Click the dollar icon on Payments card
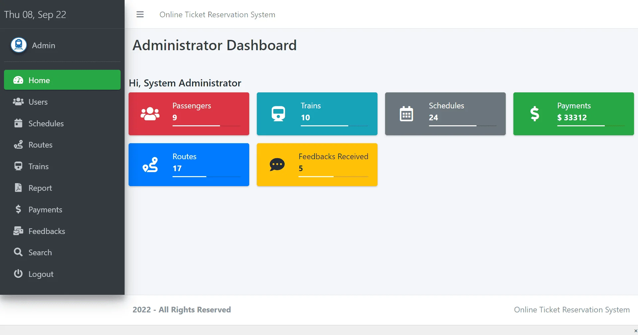Image resolution: width=638 pixels, height=335 pixels. pyautogui.click(x=535, y=114)
